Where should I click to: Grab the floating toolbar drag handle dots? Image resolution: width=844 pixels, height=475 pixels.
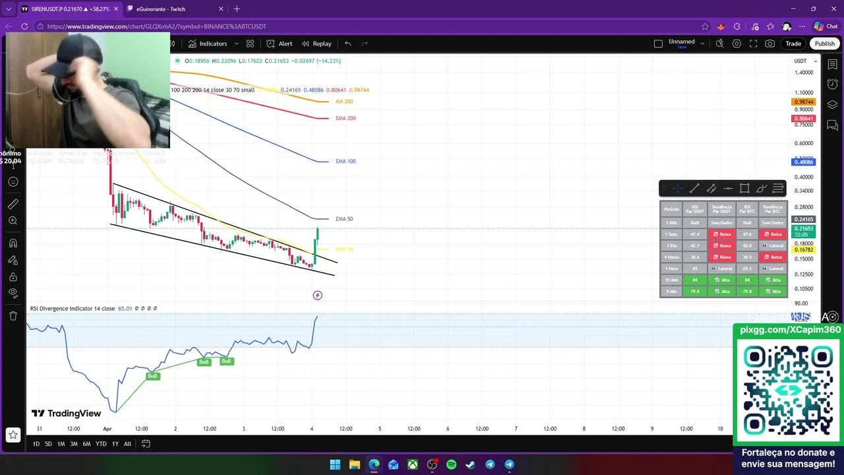[664, 189]
